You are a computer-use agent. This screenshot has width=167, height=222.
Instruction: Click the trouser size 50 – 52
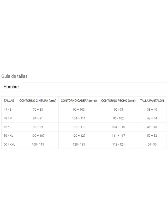pyautogui.click(x=152, y=136)
